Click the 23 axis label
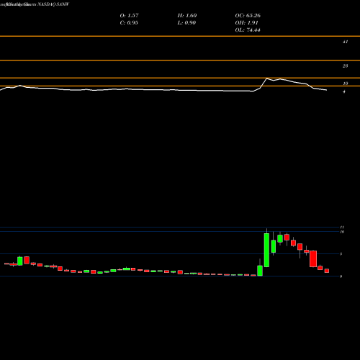360x360 pixels. click(x=345, y=66)
